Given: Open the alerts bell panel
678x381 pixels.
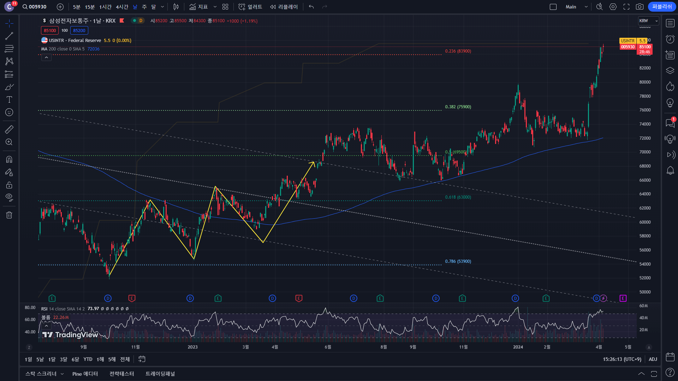Looking at the screenshot, I should (x=670, y=171).
